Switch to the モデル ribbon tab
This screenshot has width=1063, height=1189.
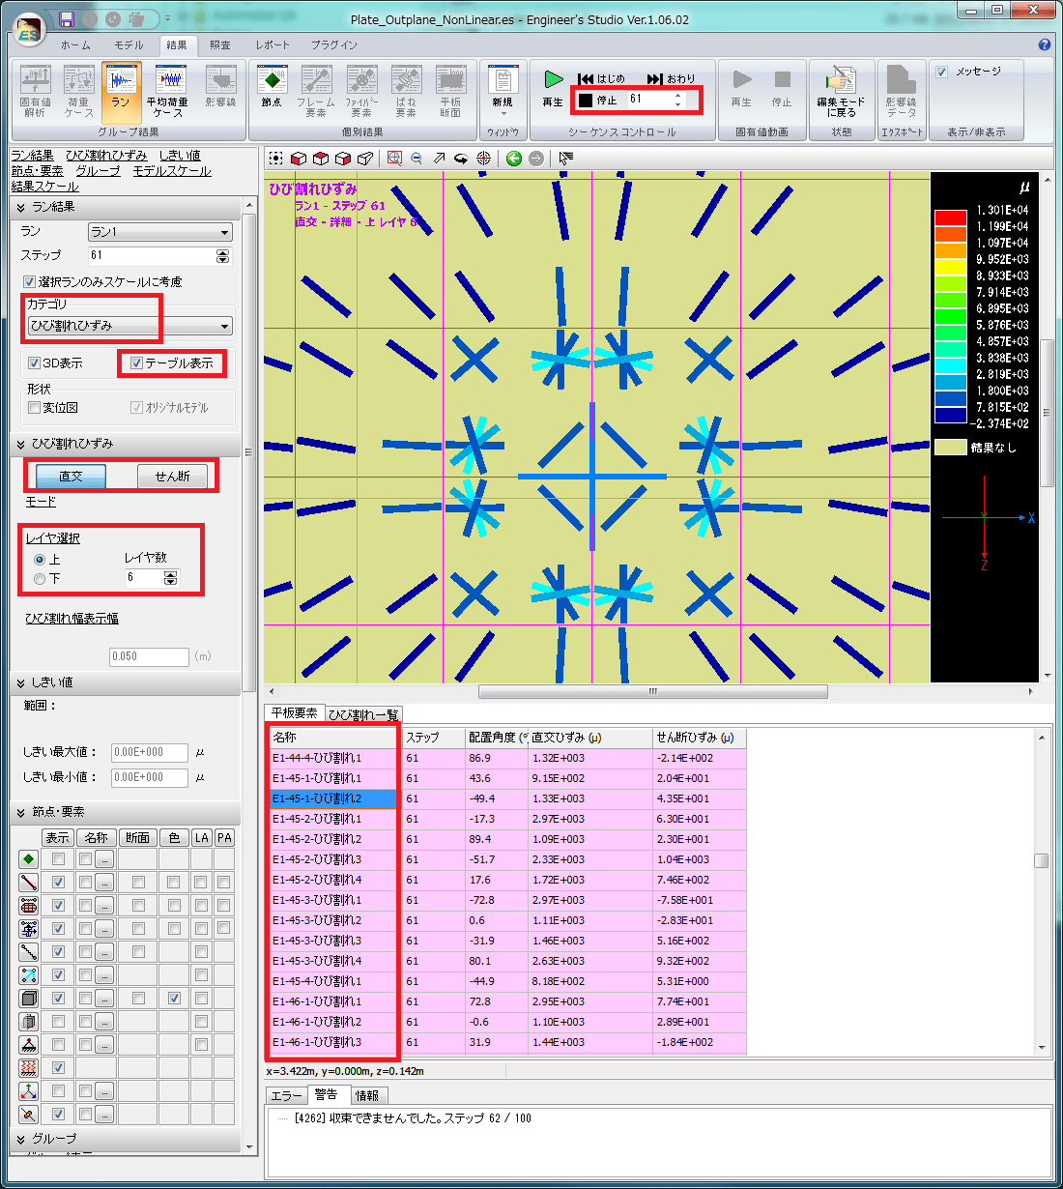pyautogui.click(x=129, y=44)
